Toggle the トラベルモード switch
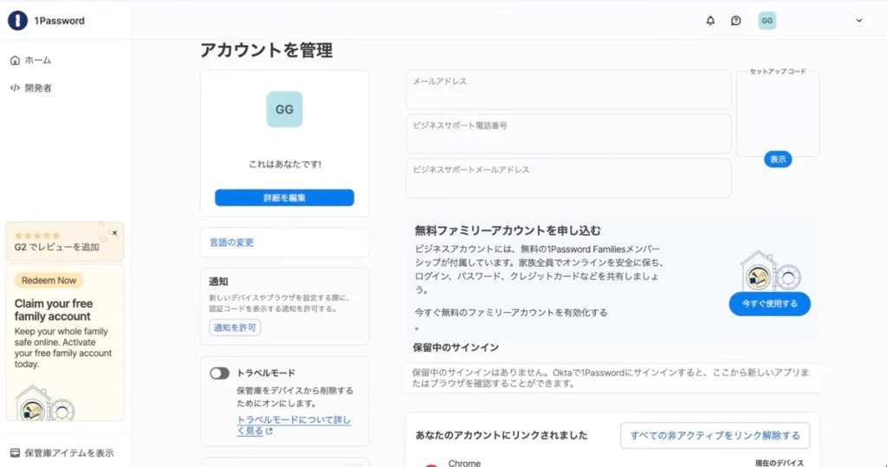The image size is (887, 467). click(220, 373)
